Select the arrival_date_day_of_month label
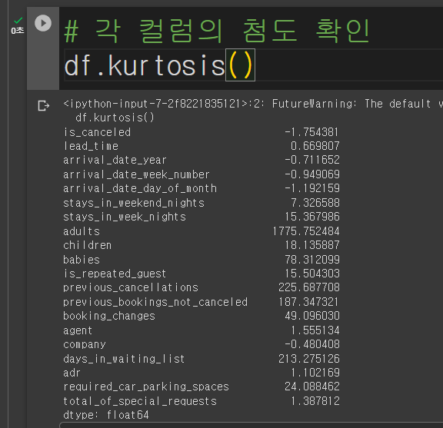Image resolution: width=443 pixels, height=428 pixels. click(140, 188)
